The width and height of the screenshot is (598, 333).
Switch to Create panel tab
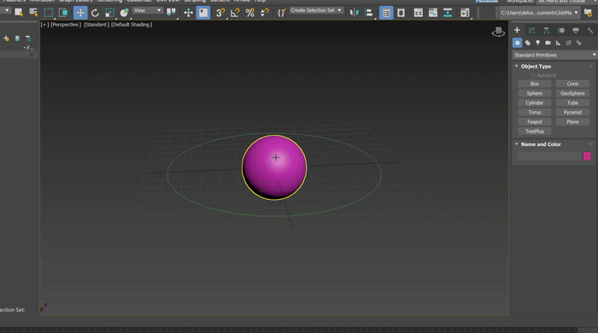click(517, 30)
